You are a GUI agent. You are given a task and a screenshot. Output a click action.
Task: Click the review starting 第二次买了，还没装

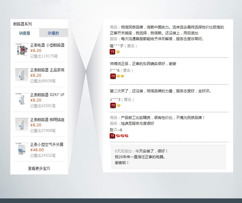coord(161,91)
